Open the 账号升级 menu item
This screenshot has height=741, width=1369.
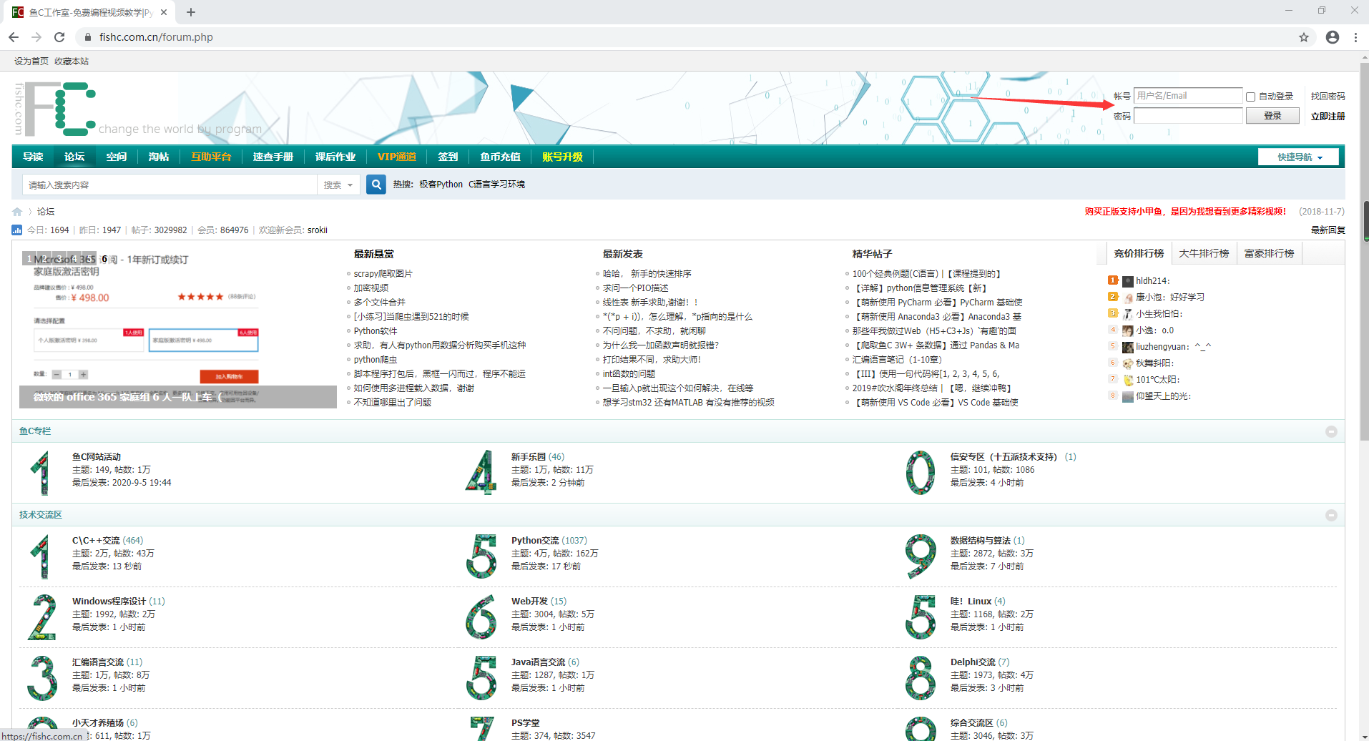coord(562,157)
